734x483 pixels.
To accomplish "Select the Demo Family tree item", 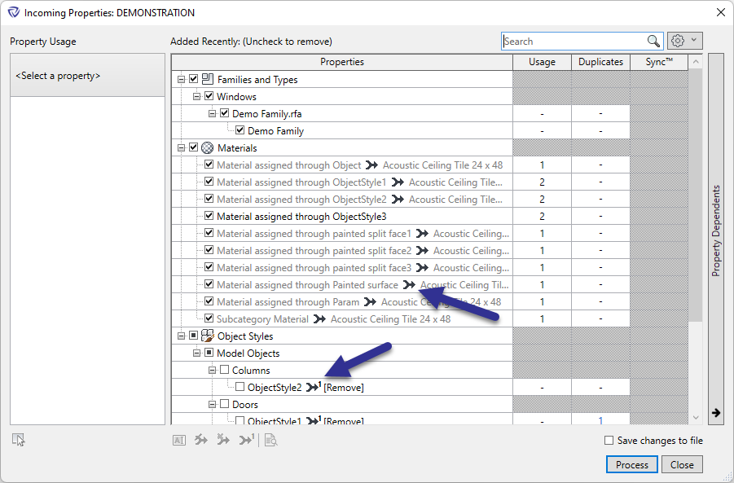I will click(x=275, y=131).
